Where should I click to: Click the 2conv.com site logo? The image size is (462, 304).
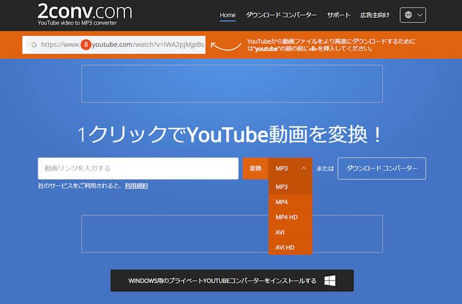coord(85,12)
